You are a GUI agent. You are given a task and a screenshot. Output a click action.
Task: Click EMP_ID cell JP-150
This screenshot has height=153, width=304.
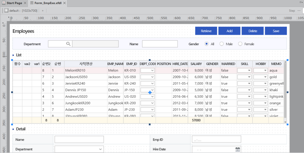pyautogui.click(x=131, y=90)
